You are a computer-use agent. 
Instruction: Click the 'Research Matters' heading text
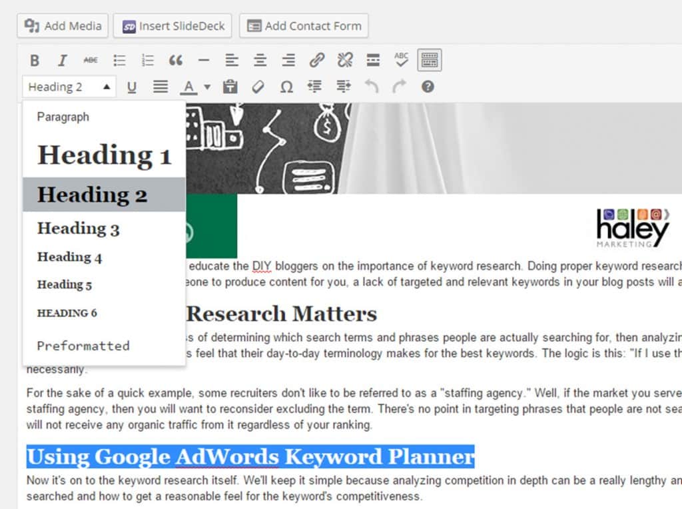click(x=282, y=314)
